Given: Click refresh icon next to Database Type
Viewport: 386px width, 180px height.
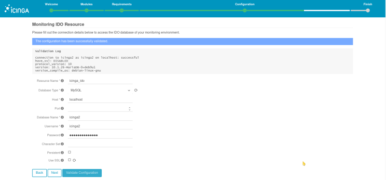Looking at the screenshot, I should coord(136,90).
